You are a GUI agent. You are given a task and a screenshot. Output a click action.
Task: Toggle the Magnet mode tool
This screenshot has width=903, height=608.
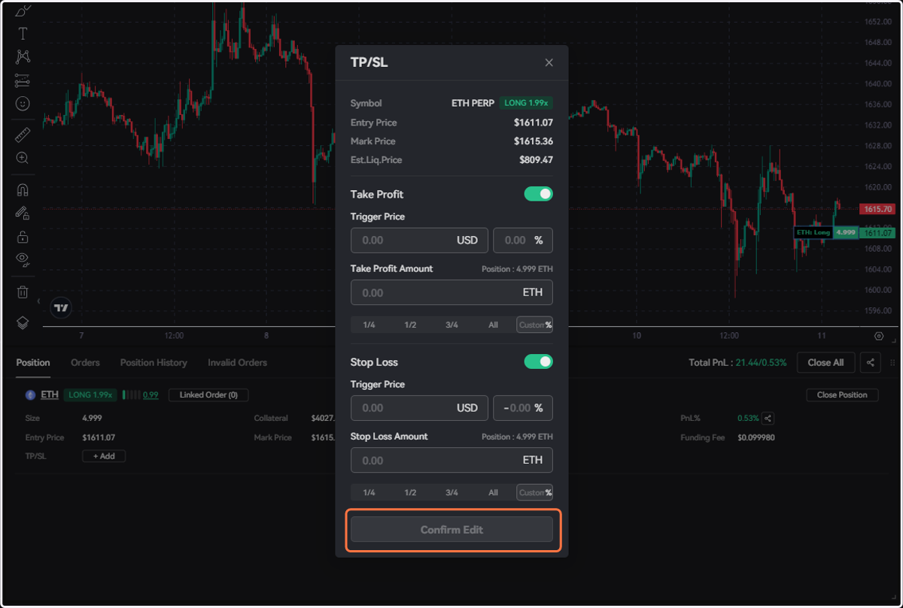pos(23,189)
